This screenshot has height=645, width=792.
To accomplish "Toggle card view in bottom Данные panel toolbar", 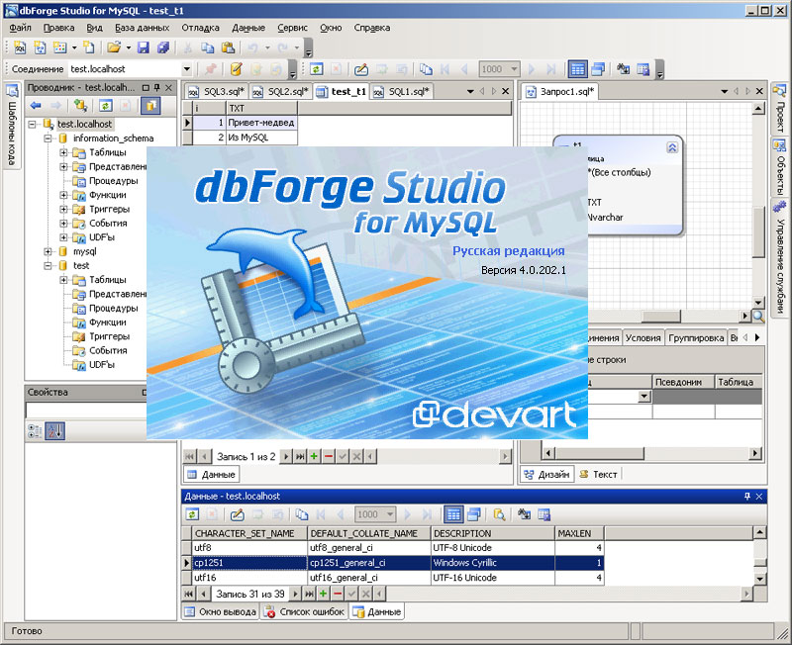I will [x=473, y=514].
